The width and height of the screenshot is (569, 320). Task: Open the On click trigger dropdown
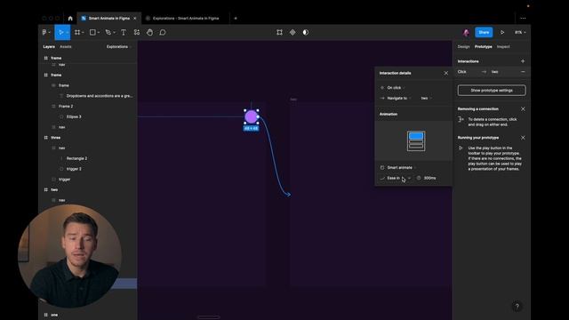coord(396,88)
